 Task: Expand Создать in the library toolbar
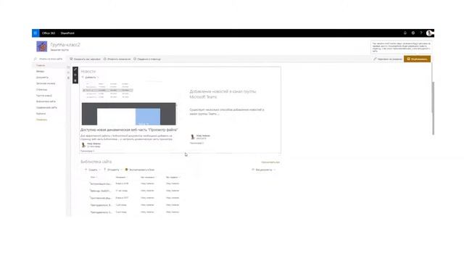(x=93, y=170)
